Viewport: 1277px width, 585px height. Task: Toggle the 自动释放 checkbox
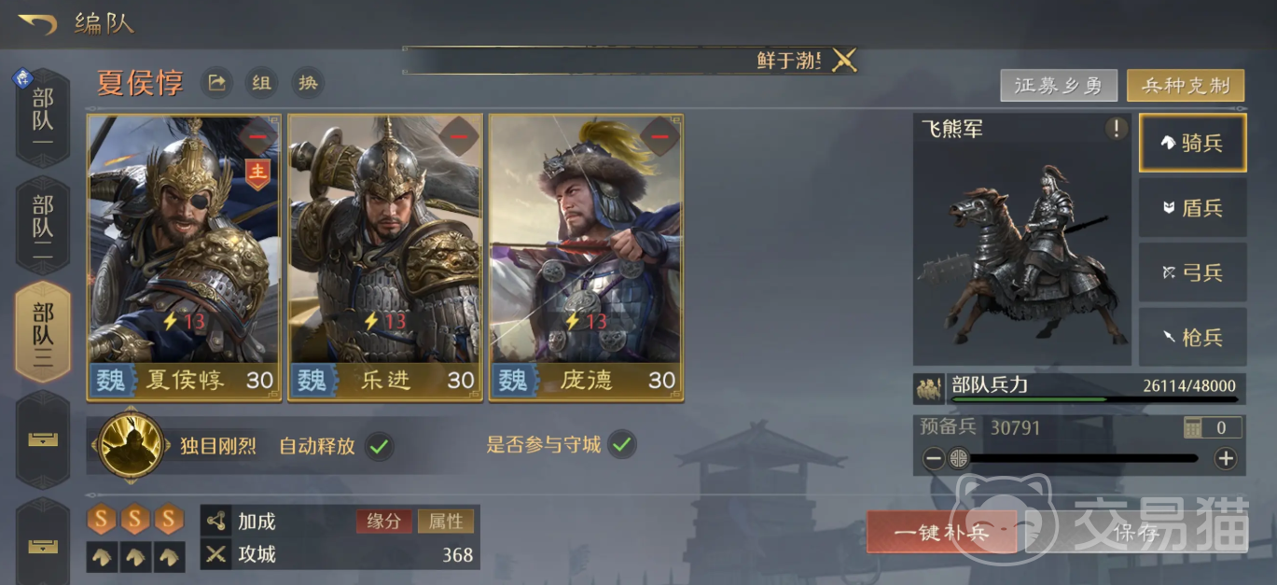378,446
